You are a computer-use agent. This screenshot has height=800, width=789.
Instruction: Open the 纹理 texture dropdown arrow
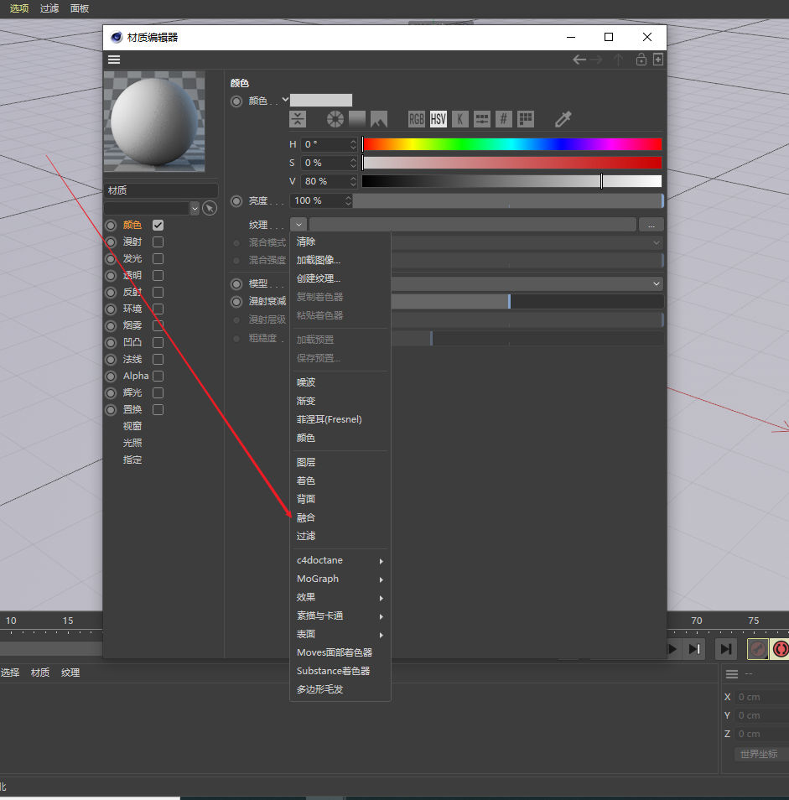coord(298,225)
